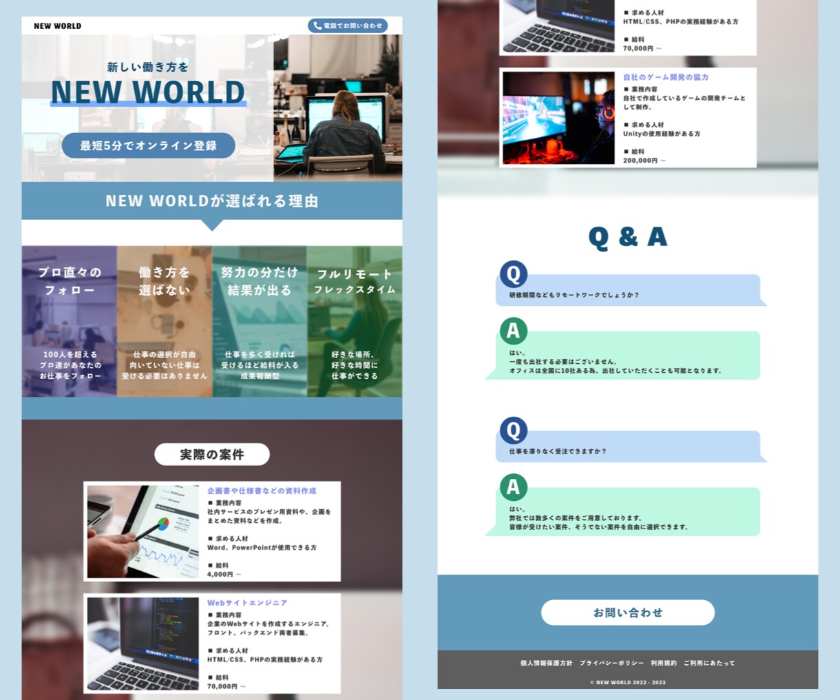This screenshot has height=700, width=840.
Task: Click the A icon above 一度も出社する answer
Action: (x=513, y=331)
